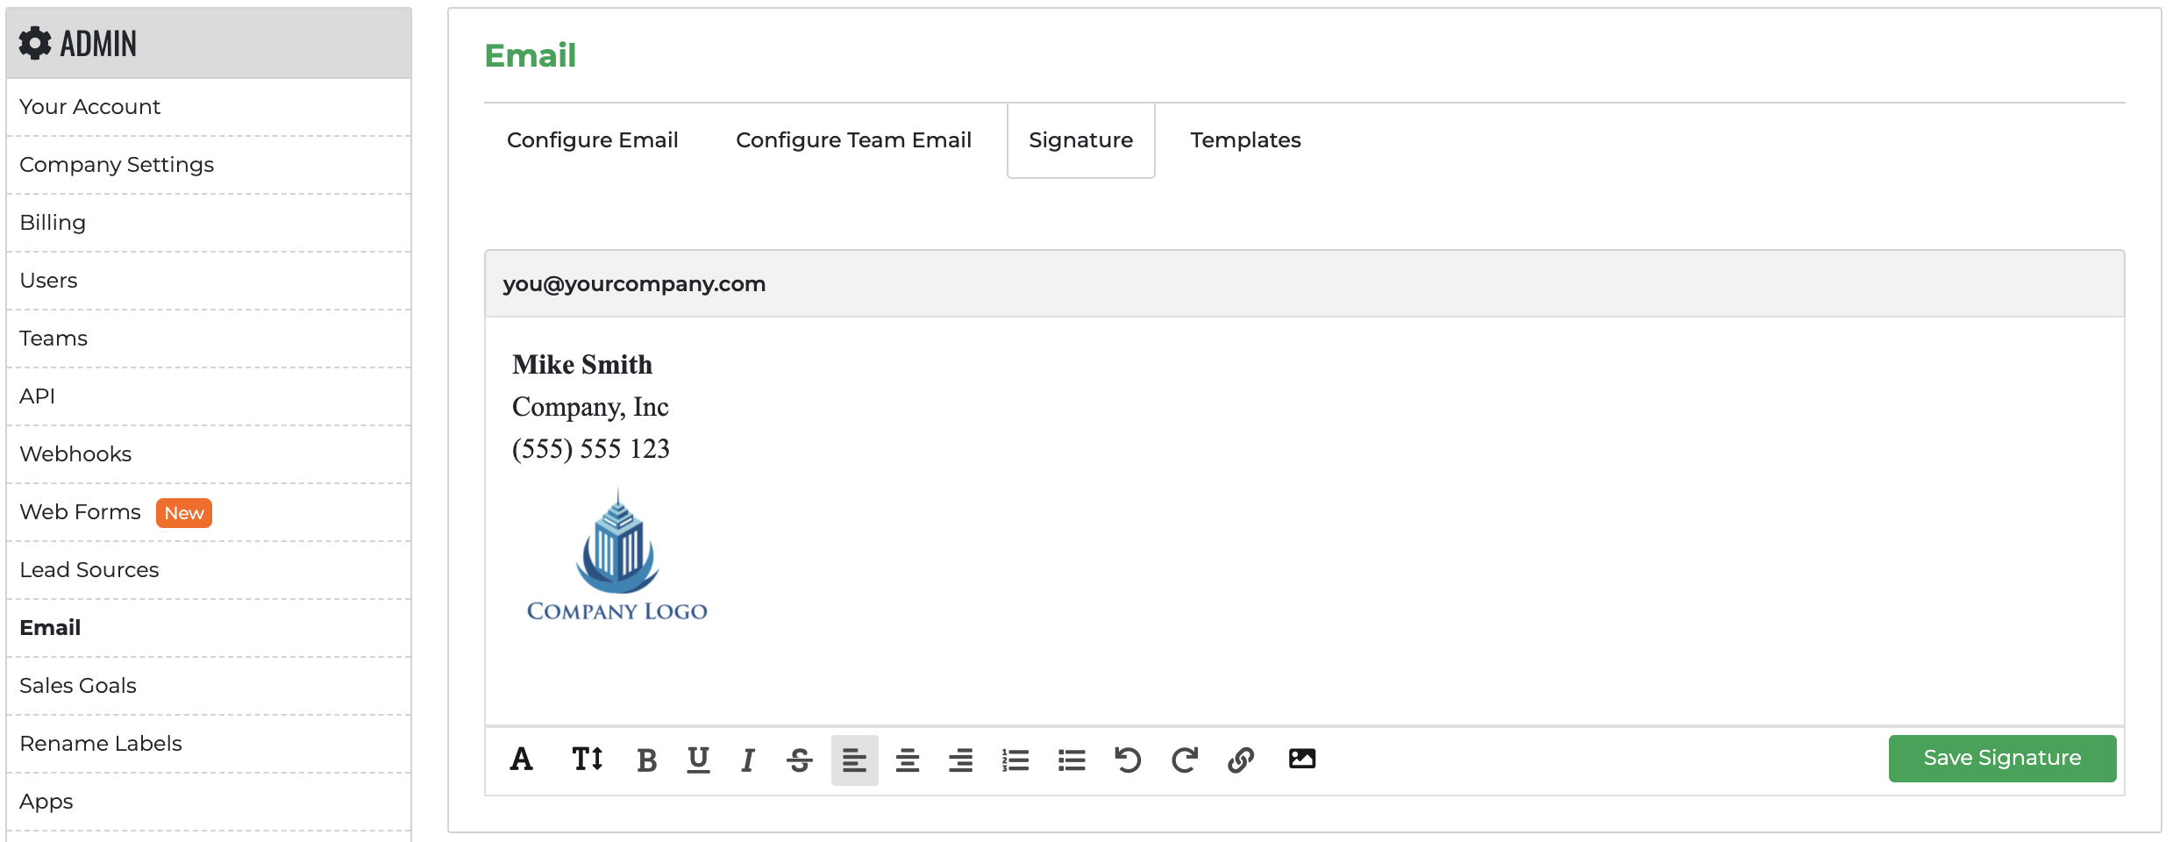Viewport: 2173px width, 842px height.
Task: Select the company logo image
Action: [617, 556]
